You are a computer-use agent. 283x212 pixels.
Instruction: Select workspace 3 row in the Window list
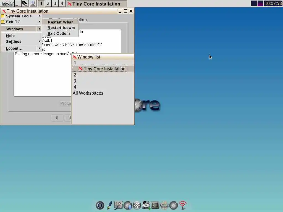(x=103, y=81)
